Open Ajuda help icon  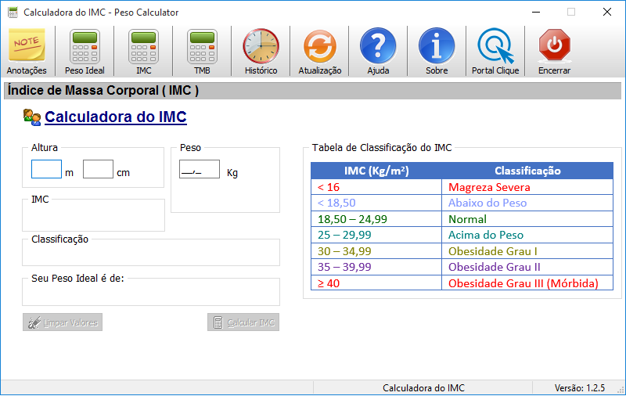[x=378, y=47]
